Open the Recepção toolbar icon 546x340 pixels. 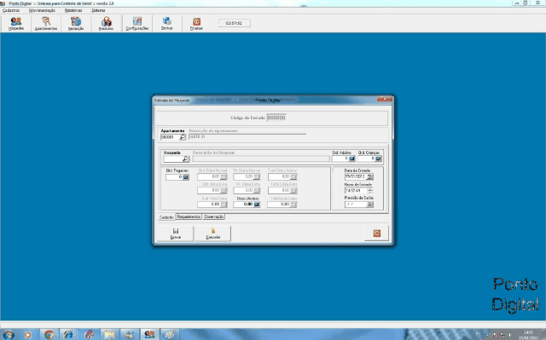pos(76,23)
